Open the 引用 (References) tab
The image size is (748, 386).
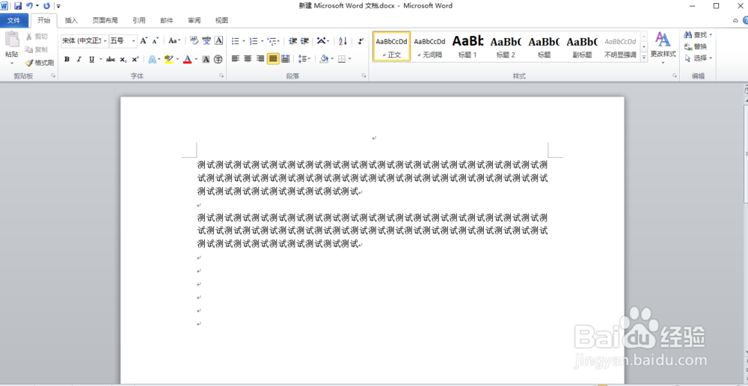139,20
